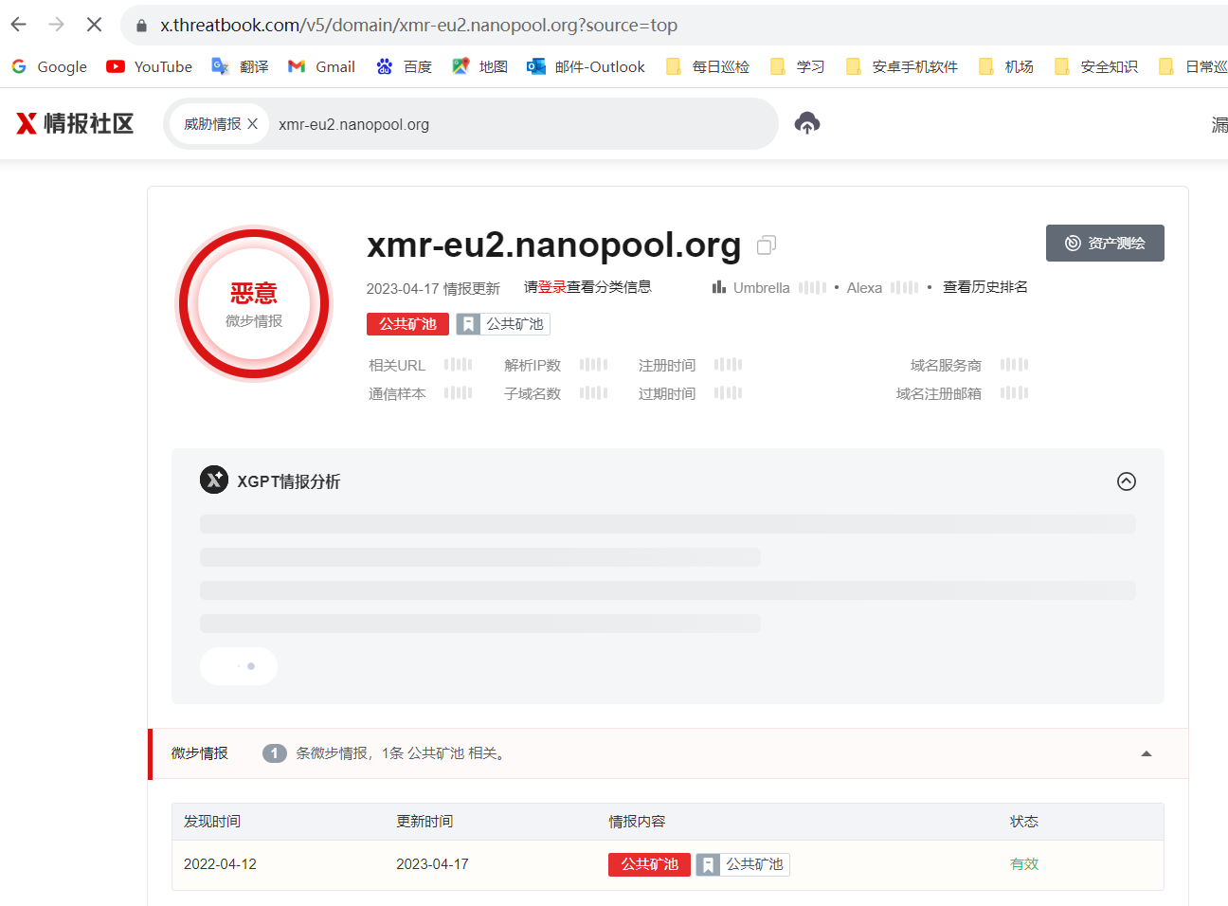Open the 安全知识 bookmark folder
Screen dimensions: 1228x906
point(1096,66)
